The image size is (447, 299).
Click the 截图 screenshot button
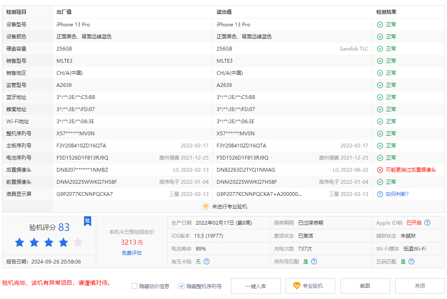[x=365, y=286]
